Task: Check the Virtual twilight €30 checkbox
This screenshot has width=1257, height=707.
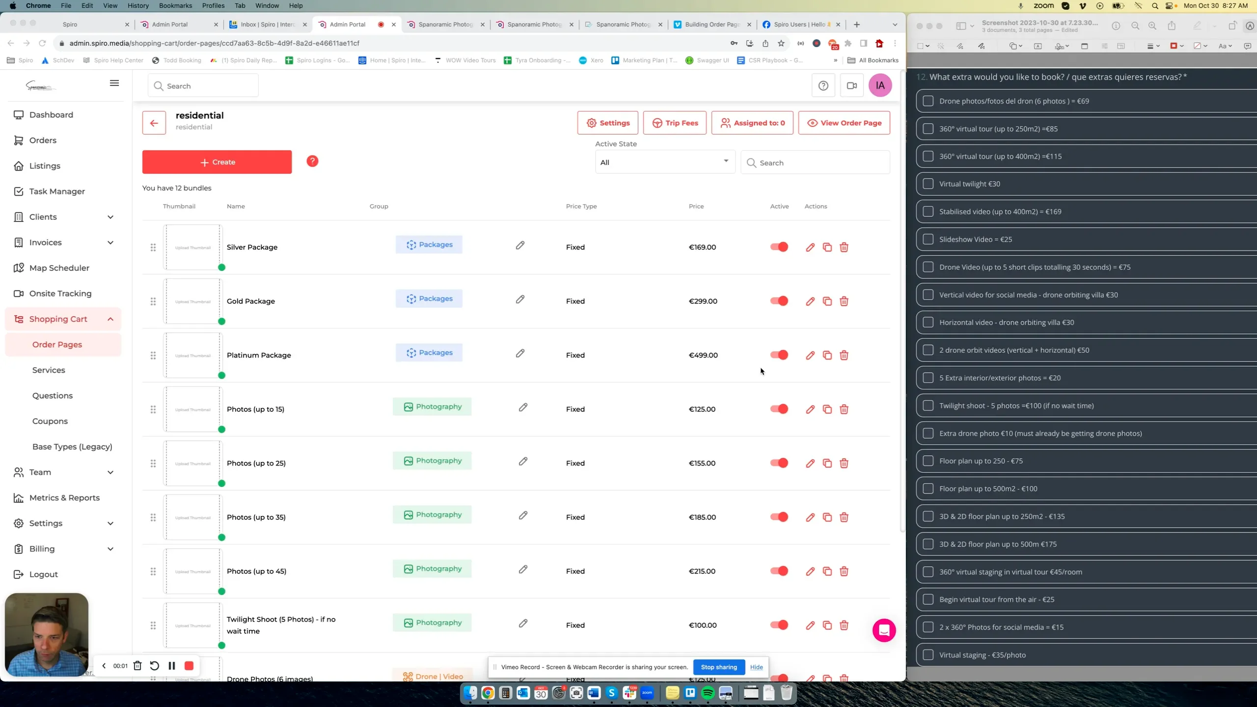Action: point(928,183)
